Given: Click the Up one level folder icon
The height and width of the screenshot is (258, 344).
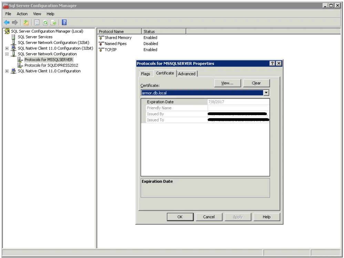Looking at the screenshot, I should click(26, 22).
